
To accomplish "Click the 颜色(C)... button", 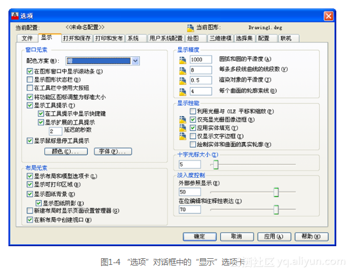I will click(66, 152).
